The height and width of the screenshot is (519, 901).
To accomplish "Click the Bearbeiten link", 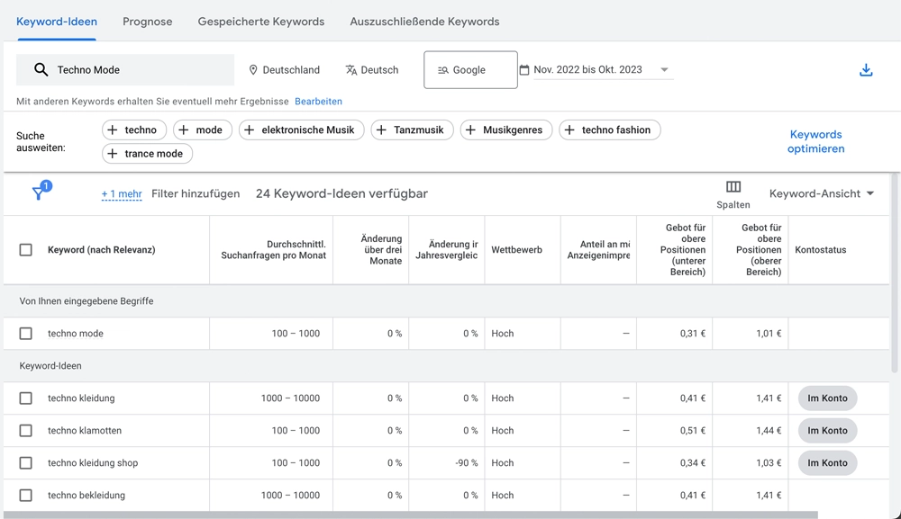I will coord(318,102).
